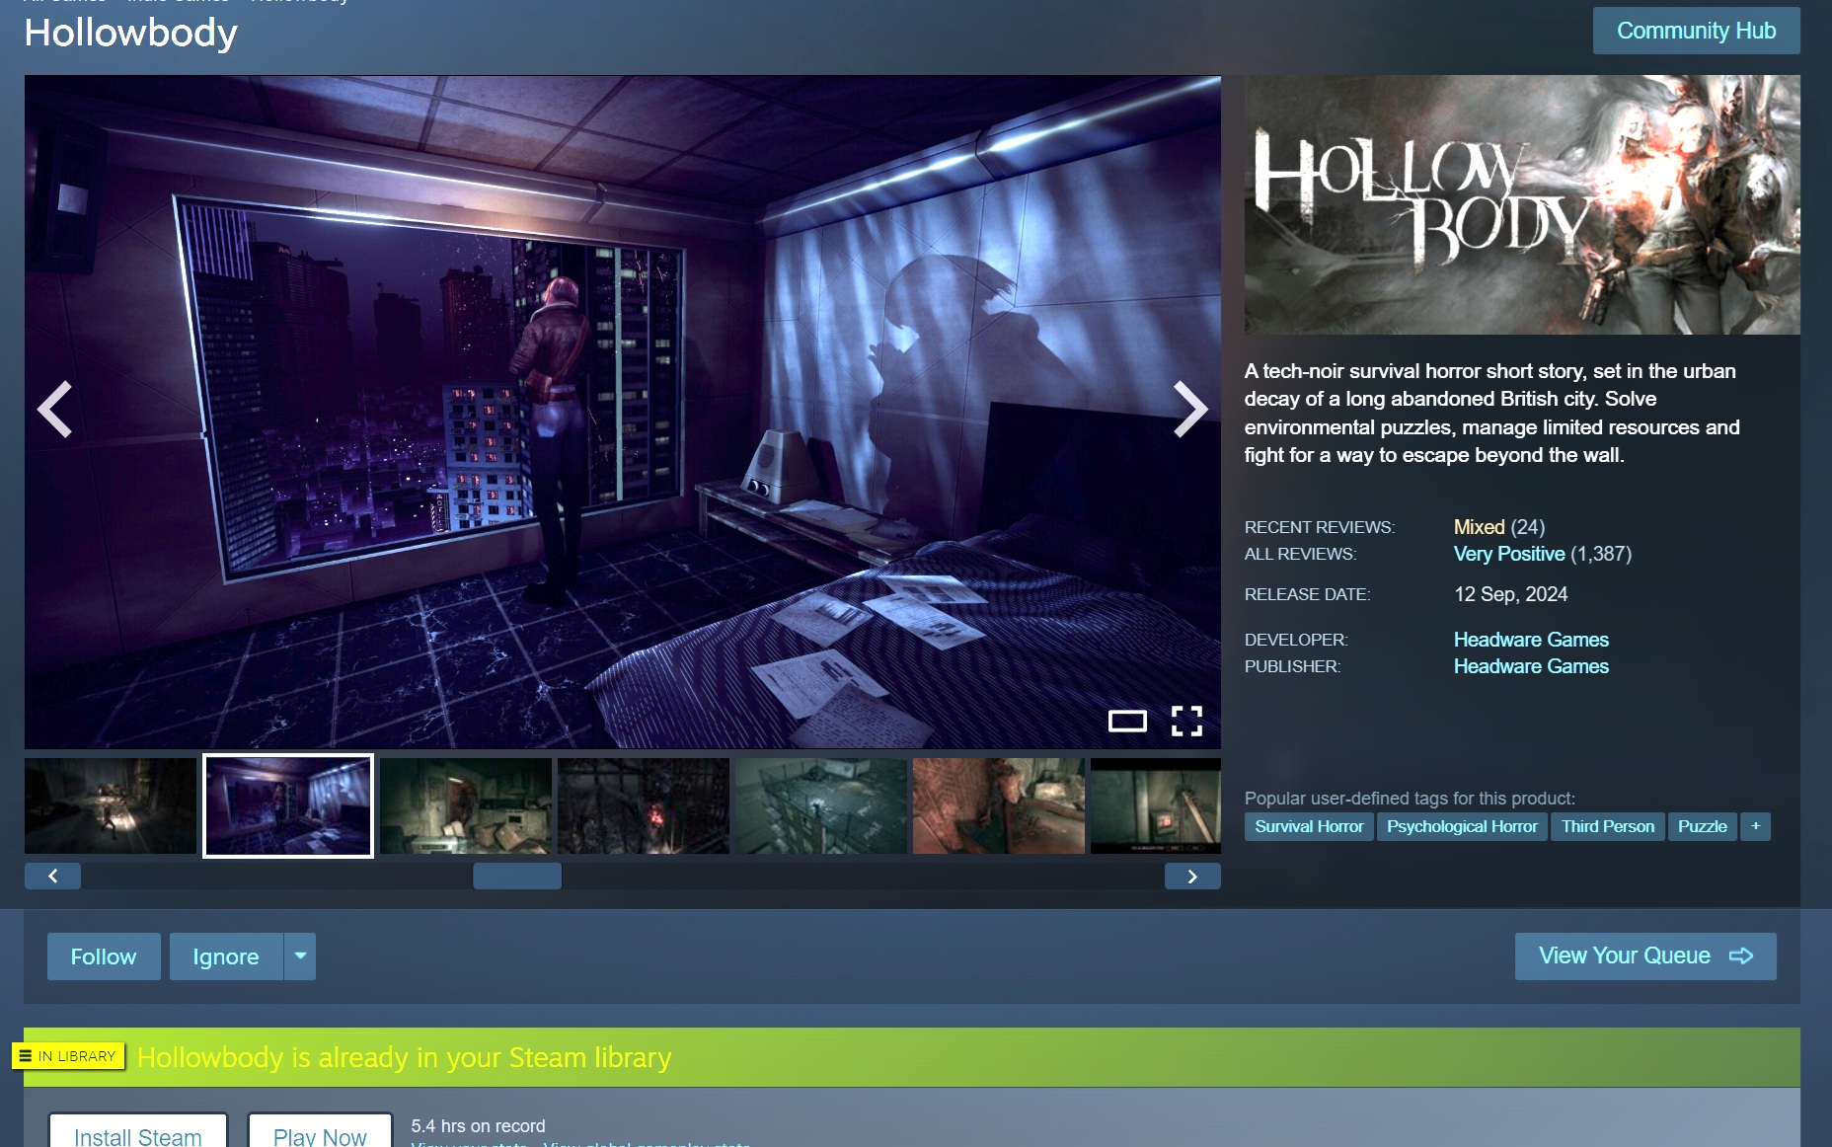Open the Community Hub
The height and width of the screenshot is (1147, 1832).
point(1696,31)
